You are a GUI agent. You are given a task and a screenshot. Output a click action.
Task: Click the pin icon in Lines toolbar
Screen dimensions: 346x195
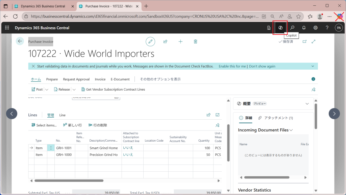click(x=218, y=125)
